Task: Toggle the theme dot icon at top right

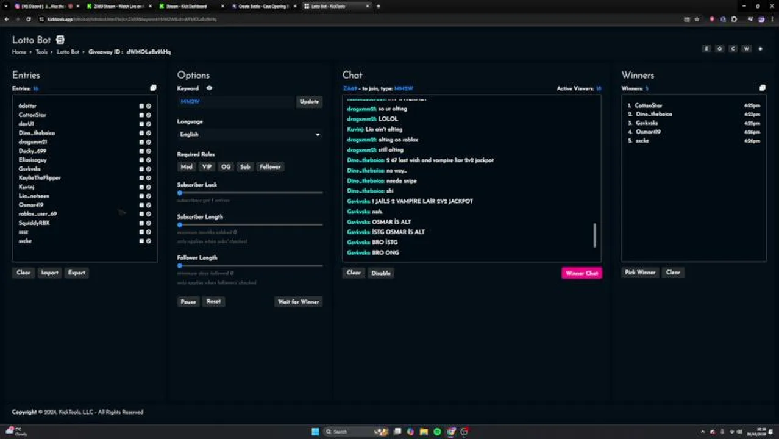Action: click(x=760, y=49)
